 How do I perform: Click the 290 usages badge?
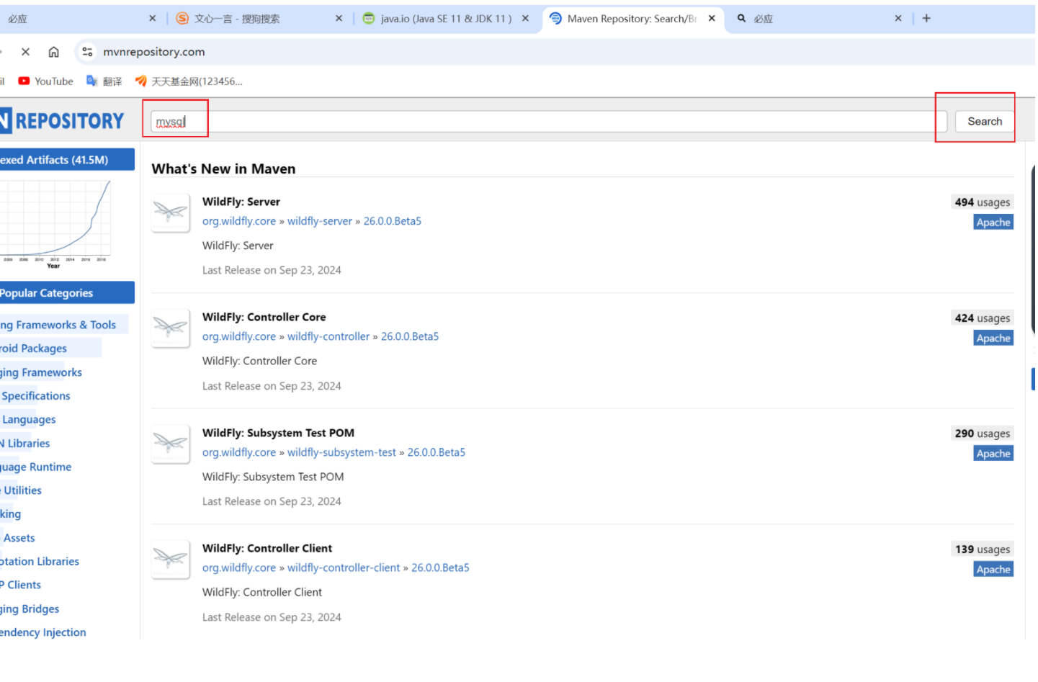tap(983, 434)
